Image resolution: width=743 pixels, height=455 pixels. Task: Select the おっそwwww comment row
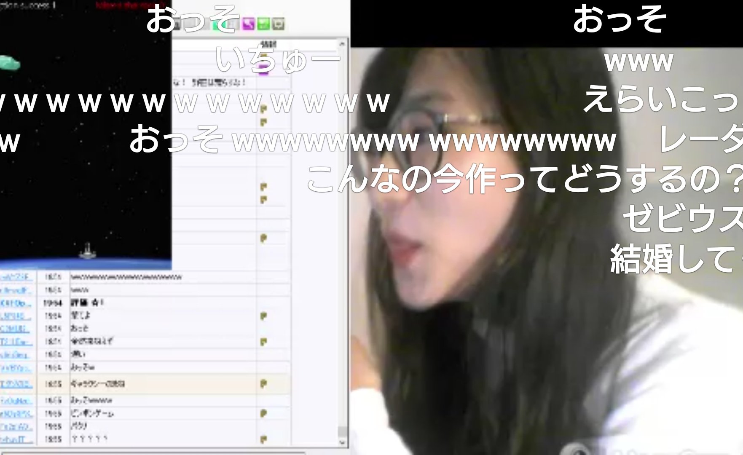(145, 400)
